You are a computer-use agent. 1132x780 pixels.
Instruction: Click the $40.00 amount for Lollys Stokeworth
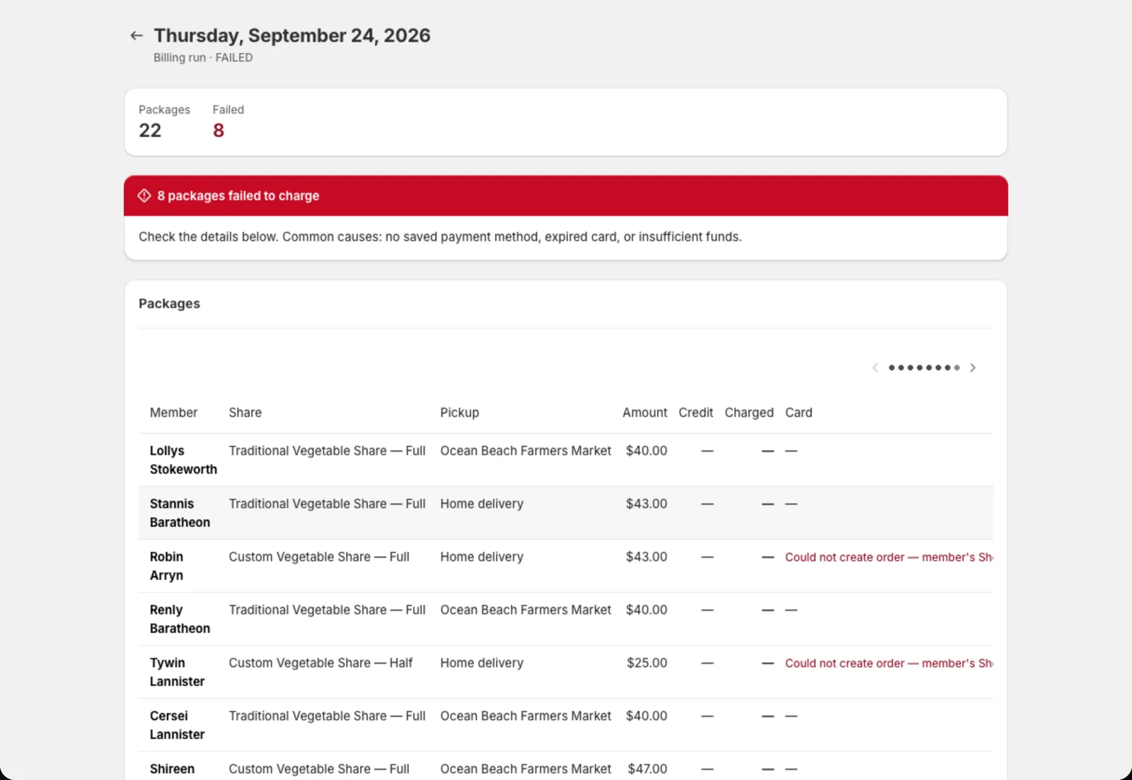pyautogui.click(x=646, y=450)
